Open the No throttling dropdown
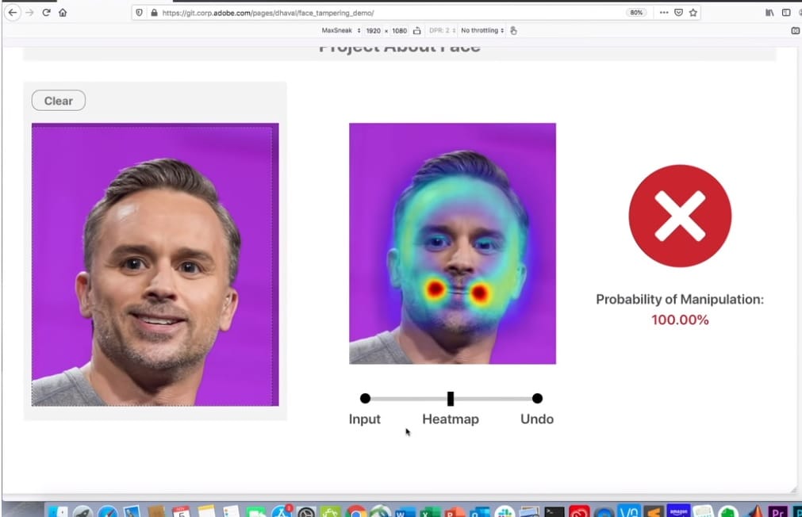The width and height of the screenshot is (802, 517). (482, 31)
